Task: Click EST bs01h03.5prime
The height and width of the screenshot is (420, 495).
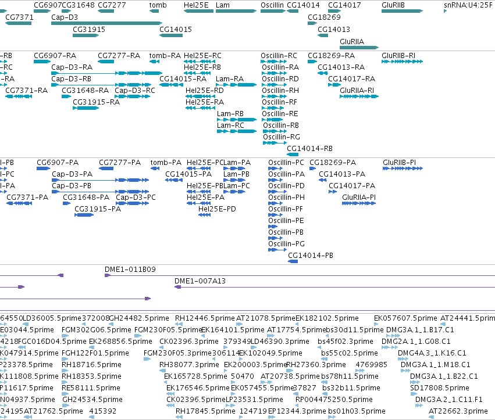Action: tap(332, 418)
